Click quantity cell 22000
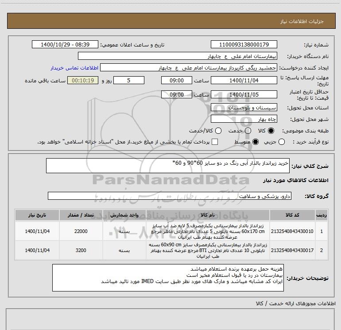The height and width of the screenshot is (330, 341). pos(81,231)
